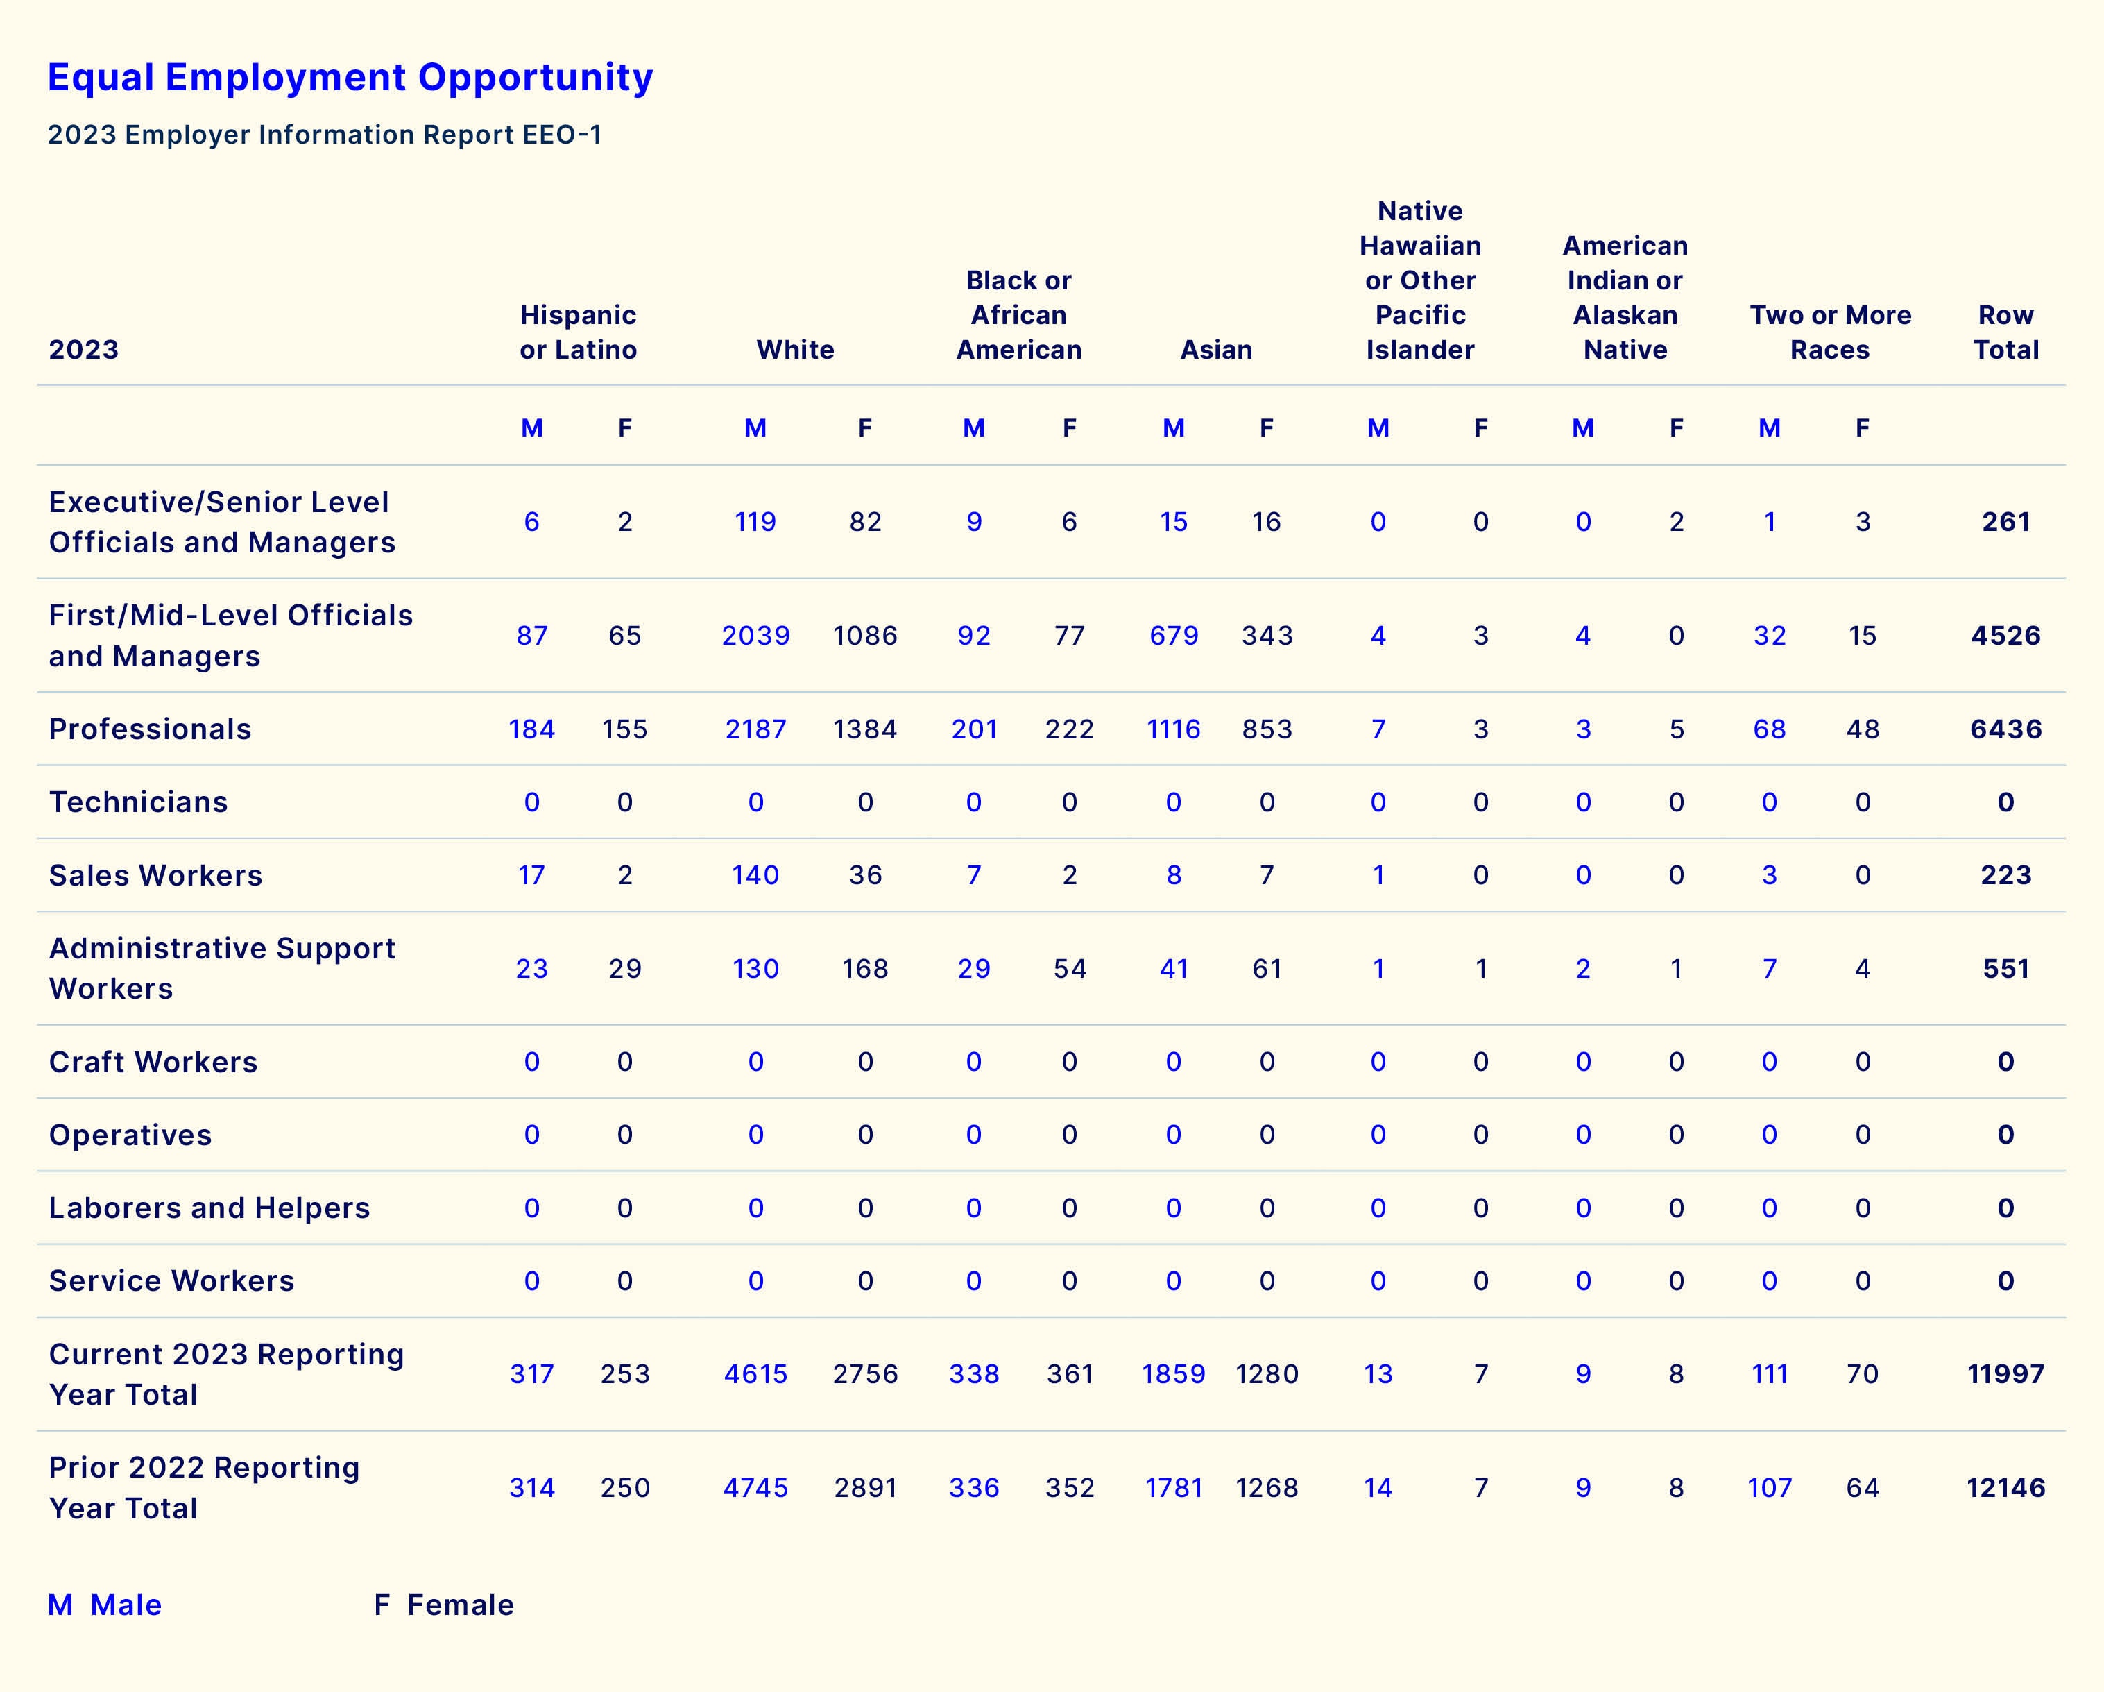Select the Black or African American header
Image resolution: width=2104 pixels, height=1692 pixels.
1018,314
